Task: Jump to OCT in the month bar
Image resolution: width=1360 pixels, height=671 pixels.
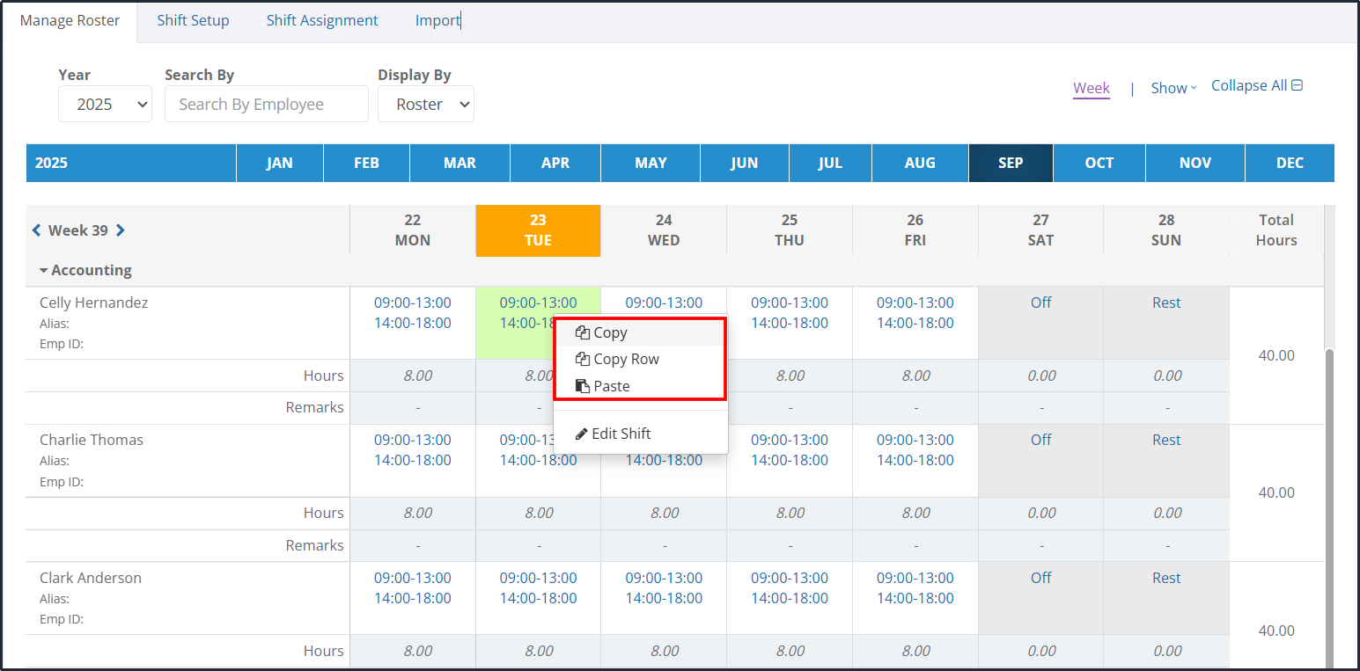Action: (1099, 163)
